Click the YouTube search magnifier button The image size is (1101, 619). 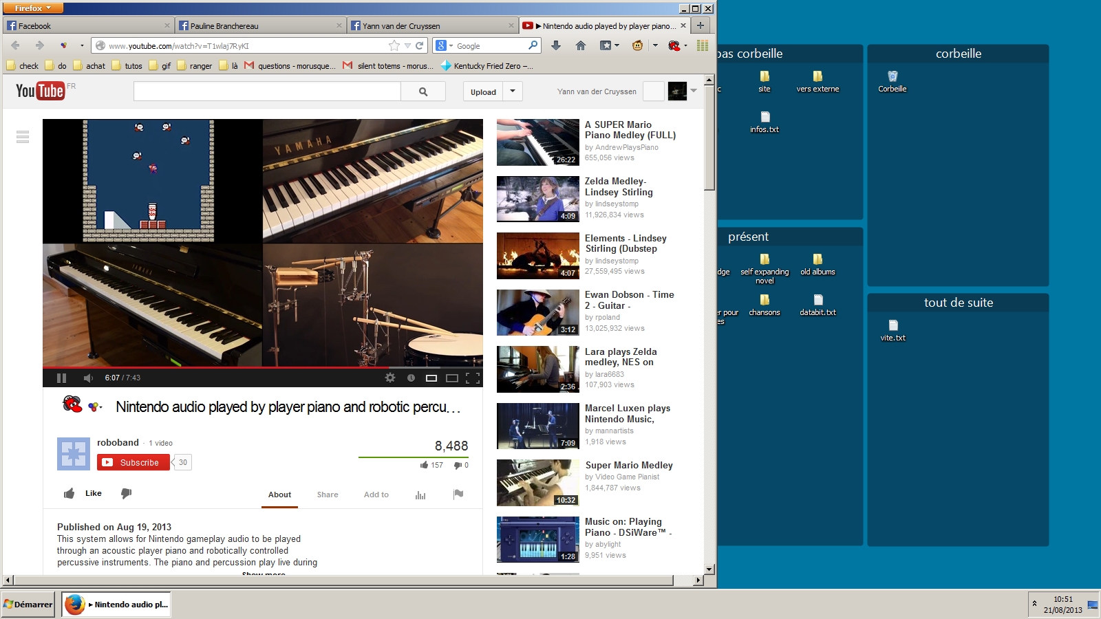coord(423,91)
